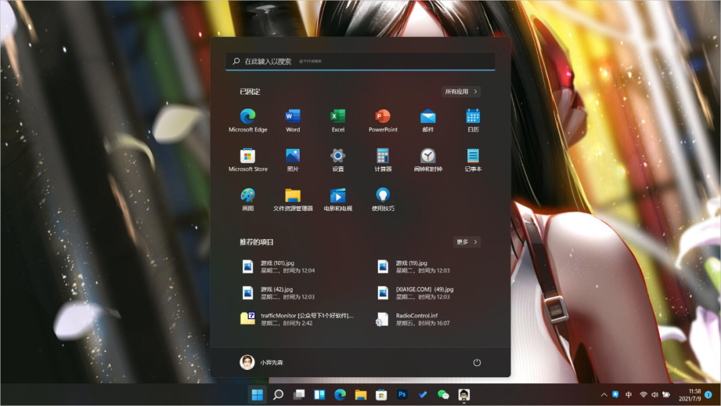The width and height of the screenshot is (721, 406).
Task: Click the 更多 more recommended button
Action: tap(467, 242)
